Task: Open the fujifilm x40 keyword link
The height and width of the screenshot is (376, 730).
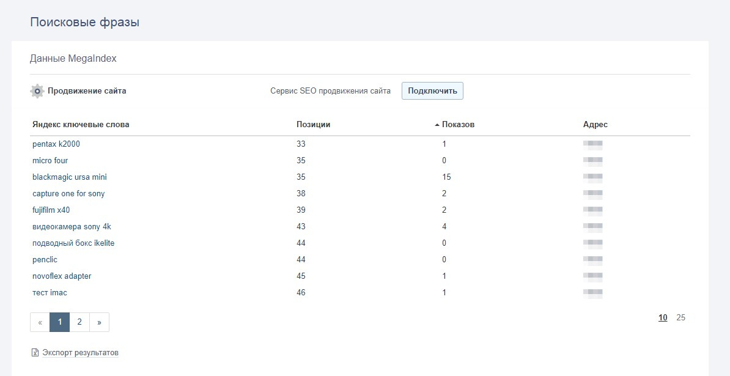Action: click(x=51, y=210)
